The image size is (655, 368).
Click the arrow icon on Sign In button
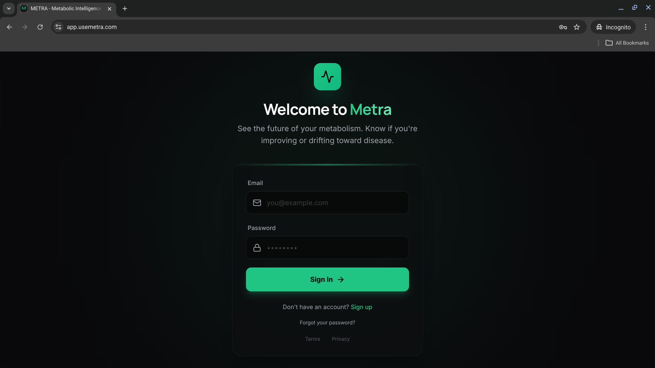coord(340,279)
